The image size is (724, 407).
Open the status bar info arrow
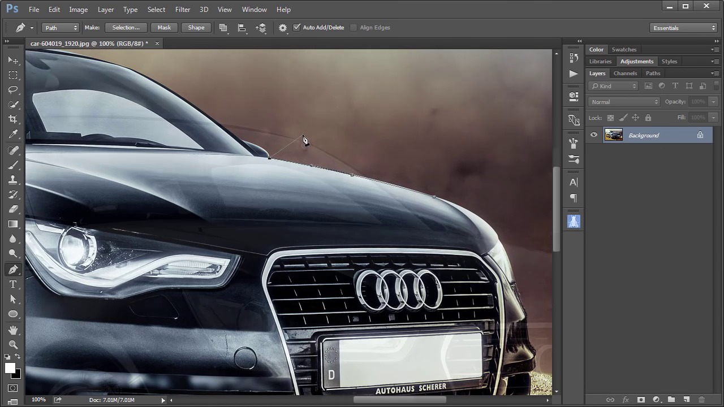coord(163,400)
